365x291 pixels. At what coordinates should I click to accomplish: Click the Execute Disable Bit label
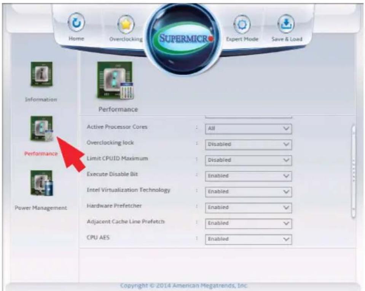pyautogui.click(x=112, y=174)
